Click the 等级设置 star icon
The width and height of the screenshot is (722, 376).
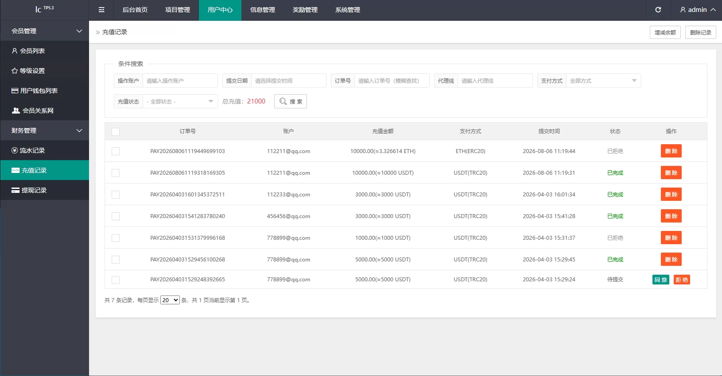[15, 71]
